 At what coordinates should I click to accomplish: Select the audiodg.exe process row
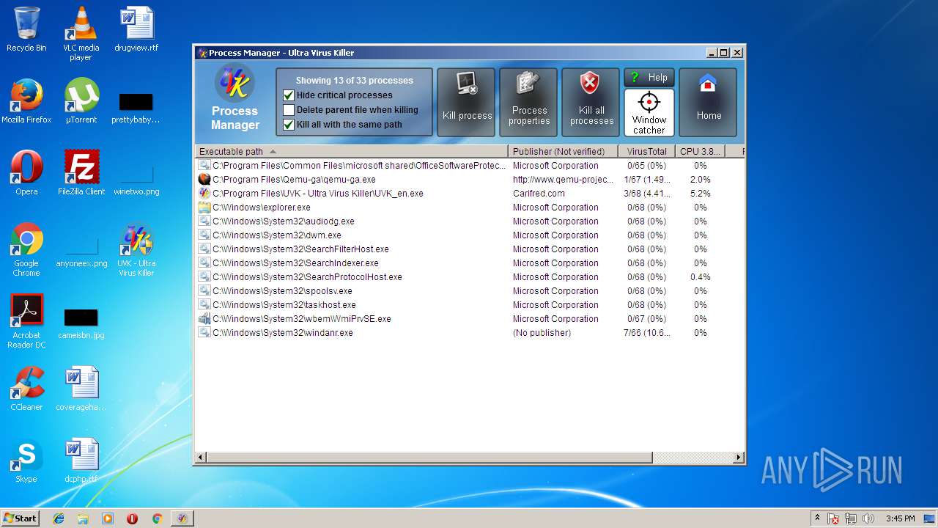pyautogui.click(x=469, y=221)
